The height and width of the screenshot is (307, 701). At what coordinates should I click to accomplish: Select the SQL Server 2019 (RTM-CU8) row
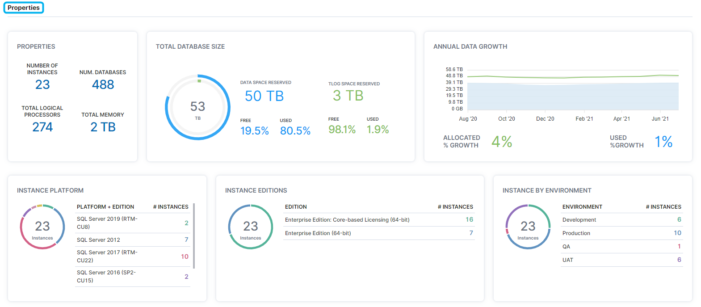click(x=133, y=223)
